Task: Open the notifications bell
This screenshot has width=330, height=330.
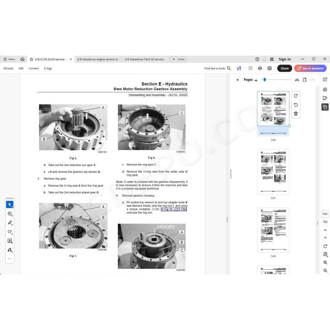Action: 264,59
